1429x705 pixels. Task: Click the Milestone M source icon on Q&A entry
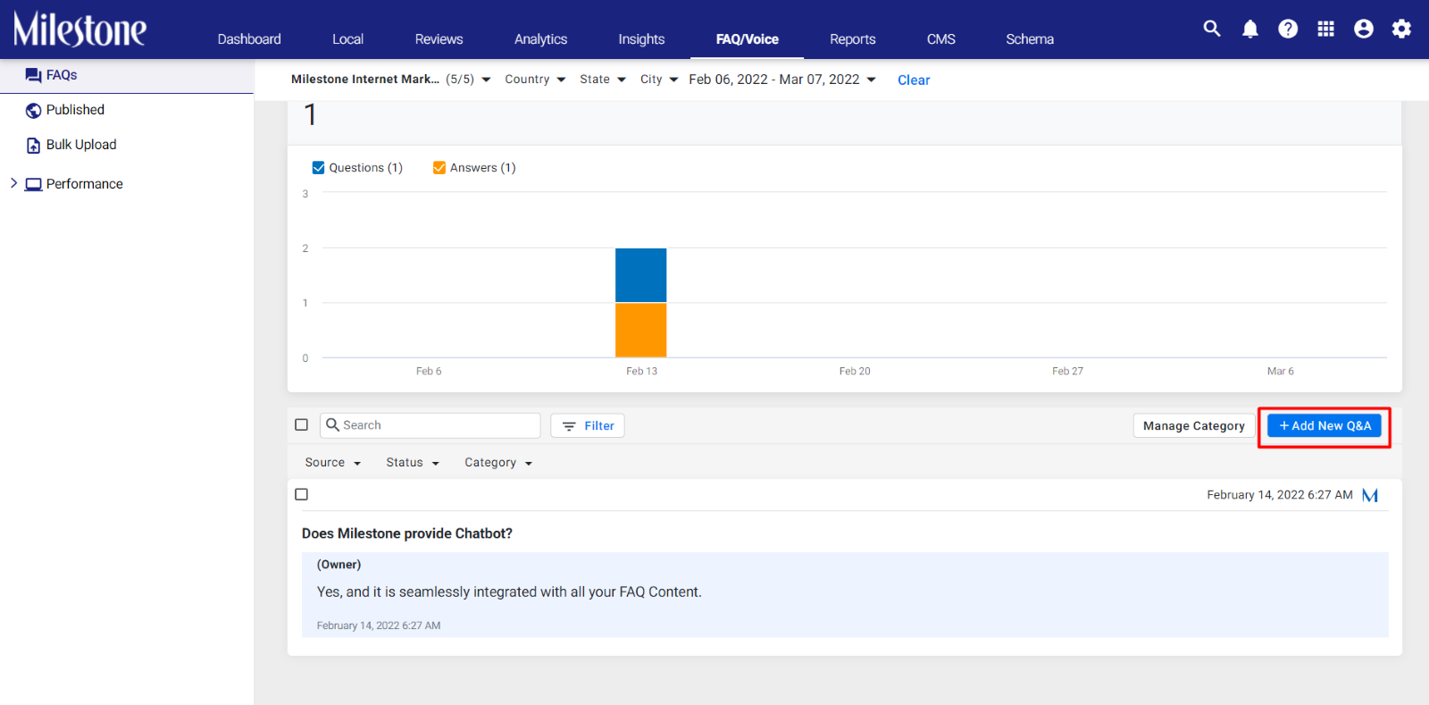coord(1370,495)
